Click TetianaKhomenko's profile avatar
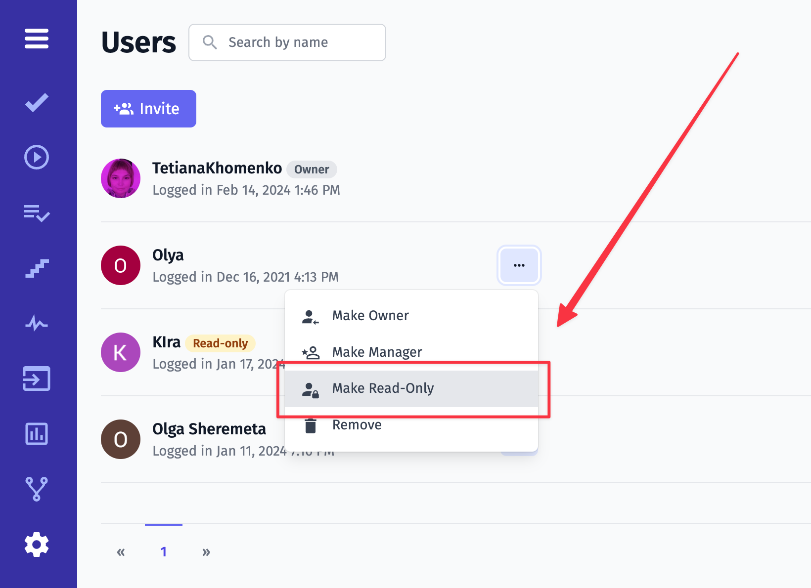The image size is (811, 588). [121, 178]
